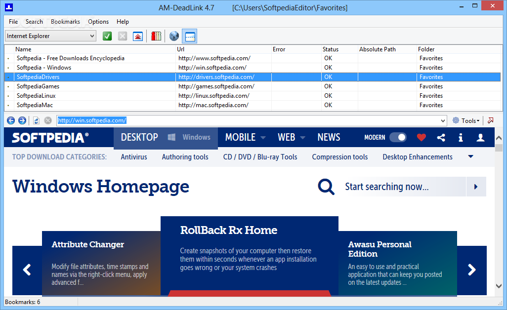Toggle the MODERN switch
This screenshot has width=507, height=310.
[398, 138]
